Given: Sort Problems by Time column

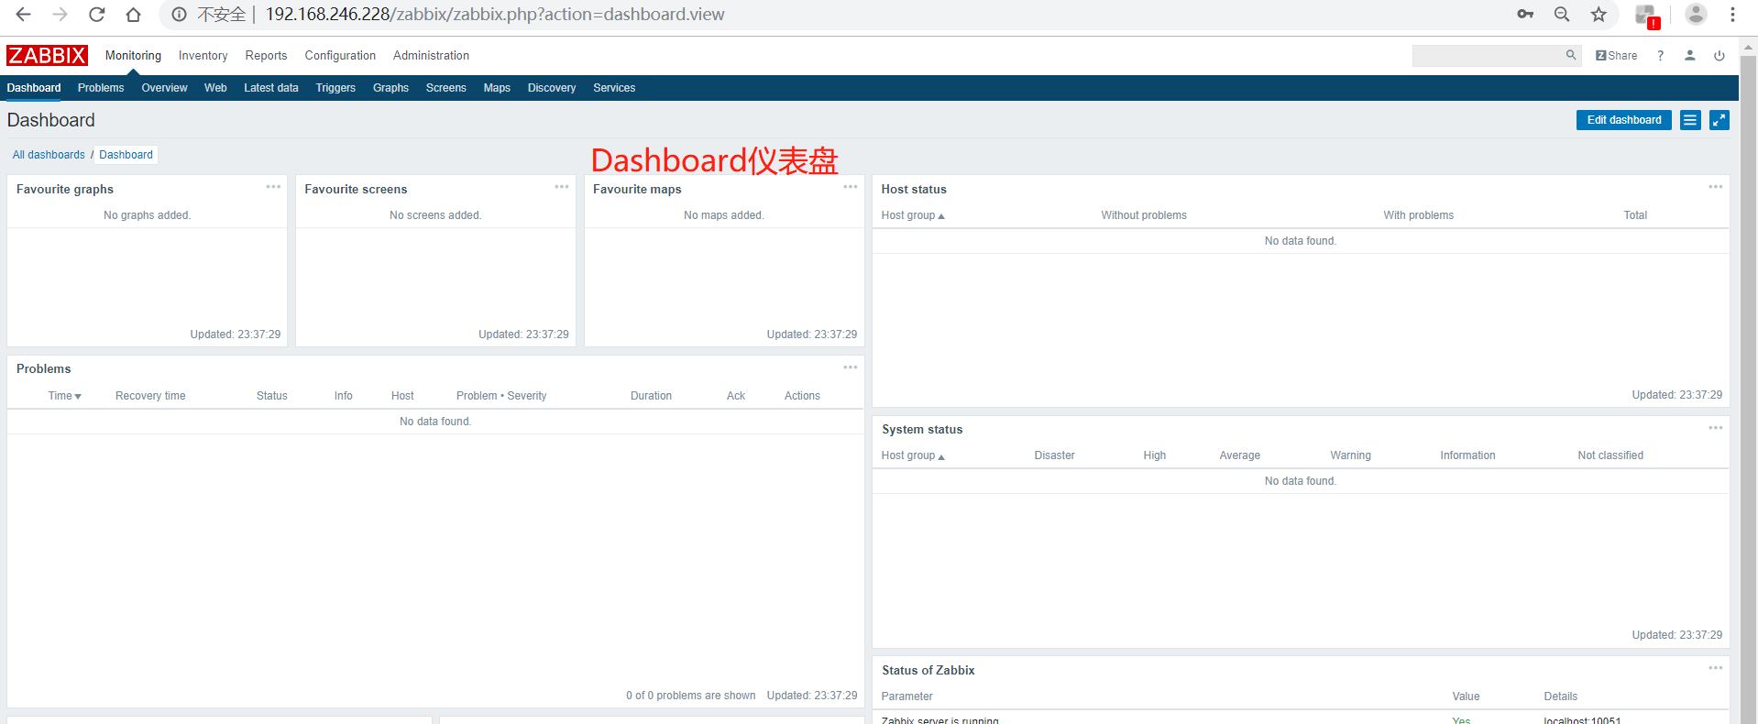Looking at the screenshot, I should [x=64, y=396].
